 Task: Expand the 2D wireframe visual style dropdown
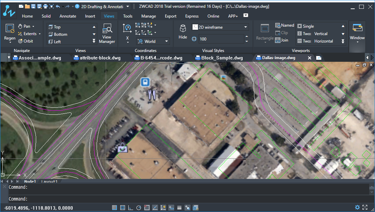[246, 27]
